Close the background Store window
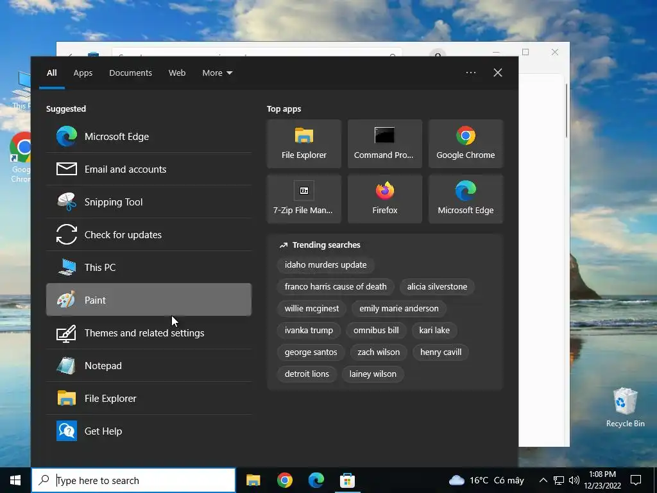The width and height of the screenshot is (657, 493). (555, 52)
